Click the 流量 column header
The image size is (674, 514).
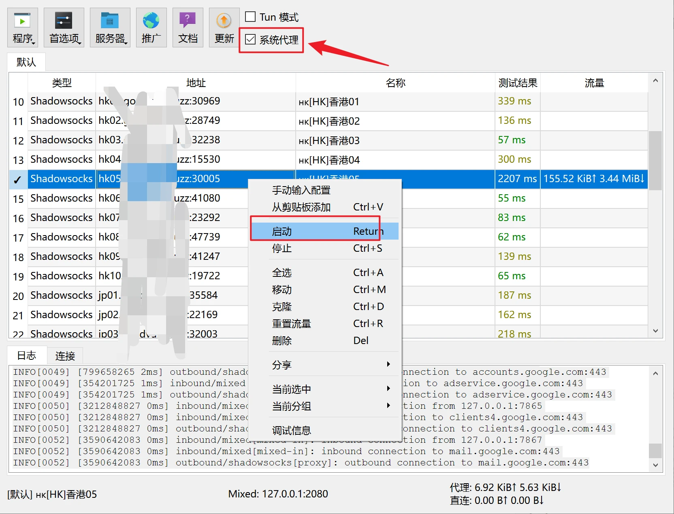coord(594,83)
